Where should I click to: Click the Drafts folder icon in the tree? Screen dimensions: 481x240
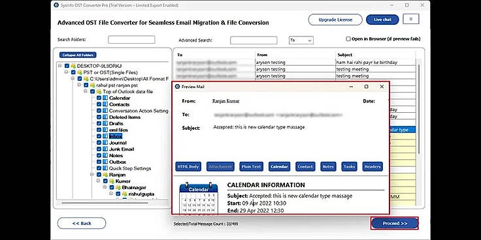point(105,124)
